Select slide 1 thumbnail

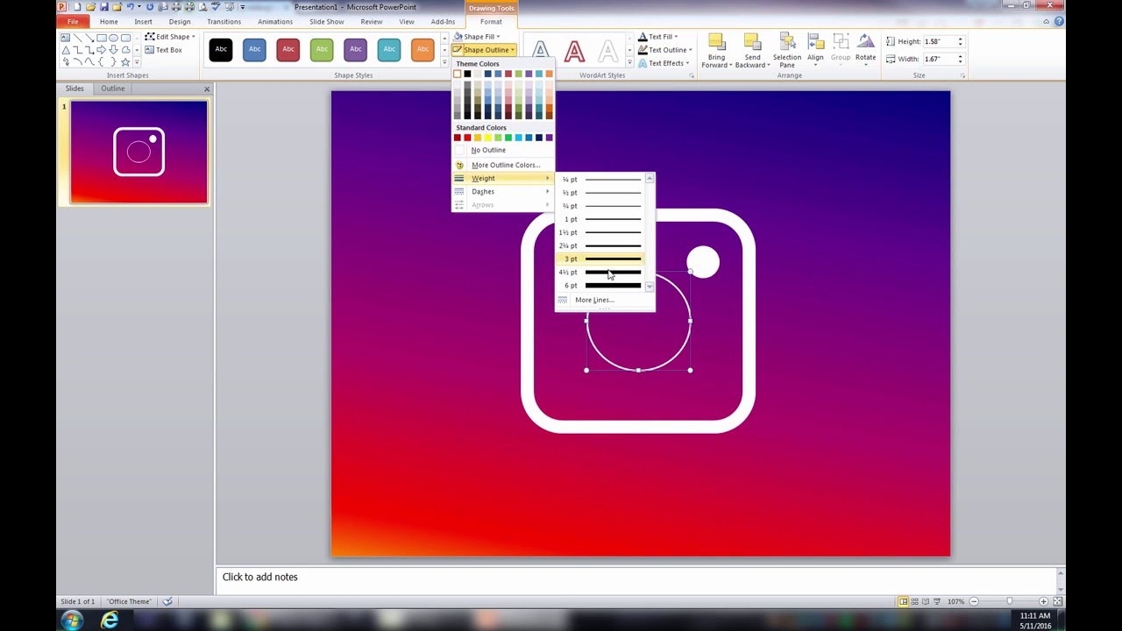point(138,152)
